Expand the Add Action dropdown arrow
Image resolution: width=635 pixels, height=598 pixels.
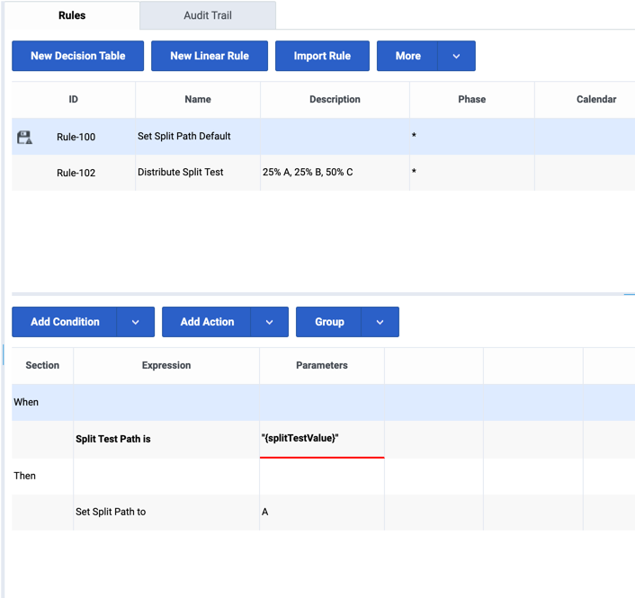(x=270, y=322)
